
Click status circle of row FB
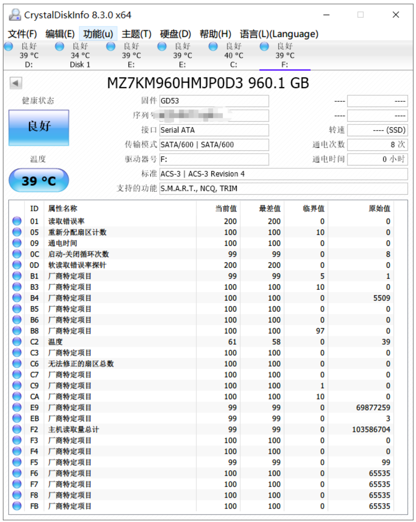pos(17,506)
